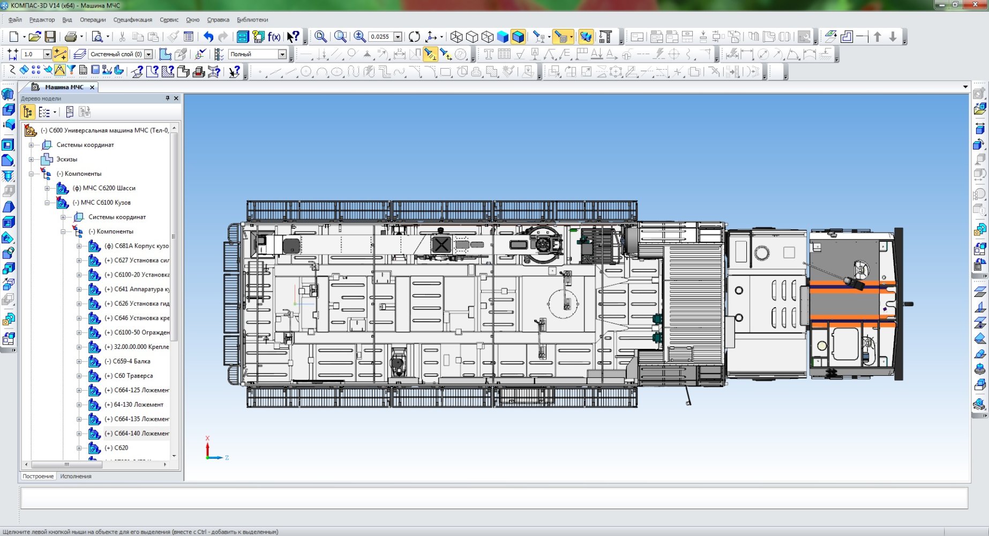Open a file with the folder icon
The height and width of the screenshot is (536, 989).
click(x=34, y=36)
